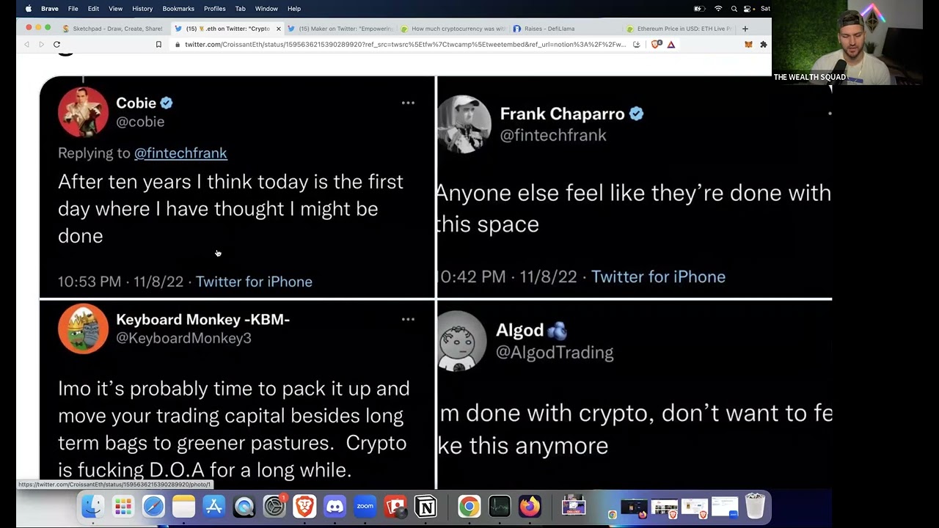Click Twitter for iPhone link under Cobie
The height and width of the screenshot is (528, 939).
tap(254, 282)
